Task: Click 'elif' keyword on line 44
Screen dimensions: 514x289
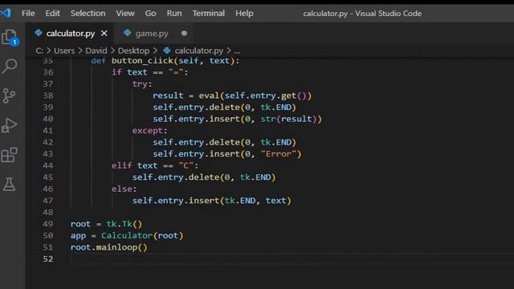Action: coord(121,165)
